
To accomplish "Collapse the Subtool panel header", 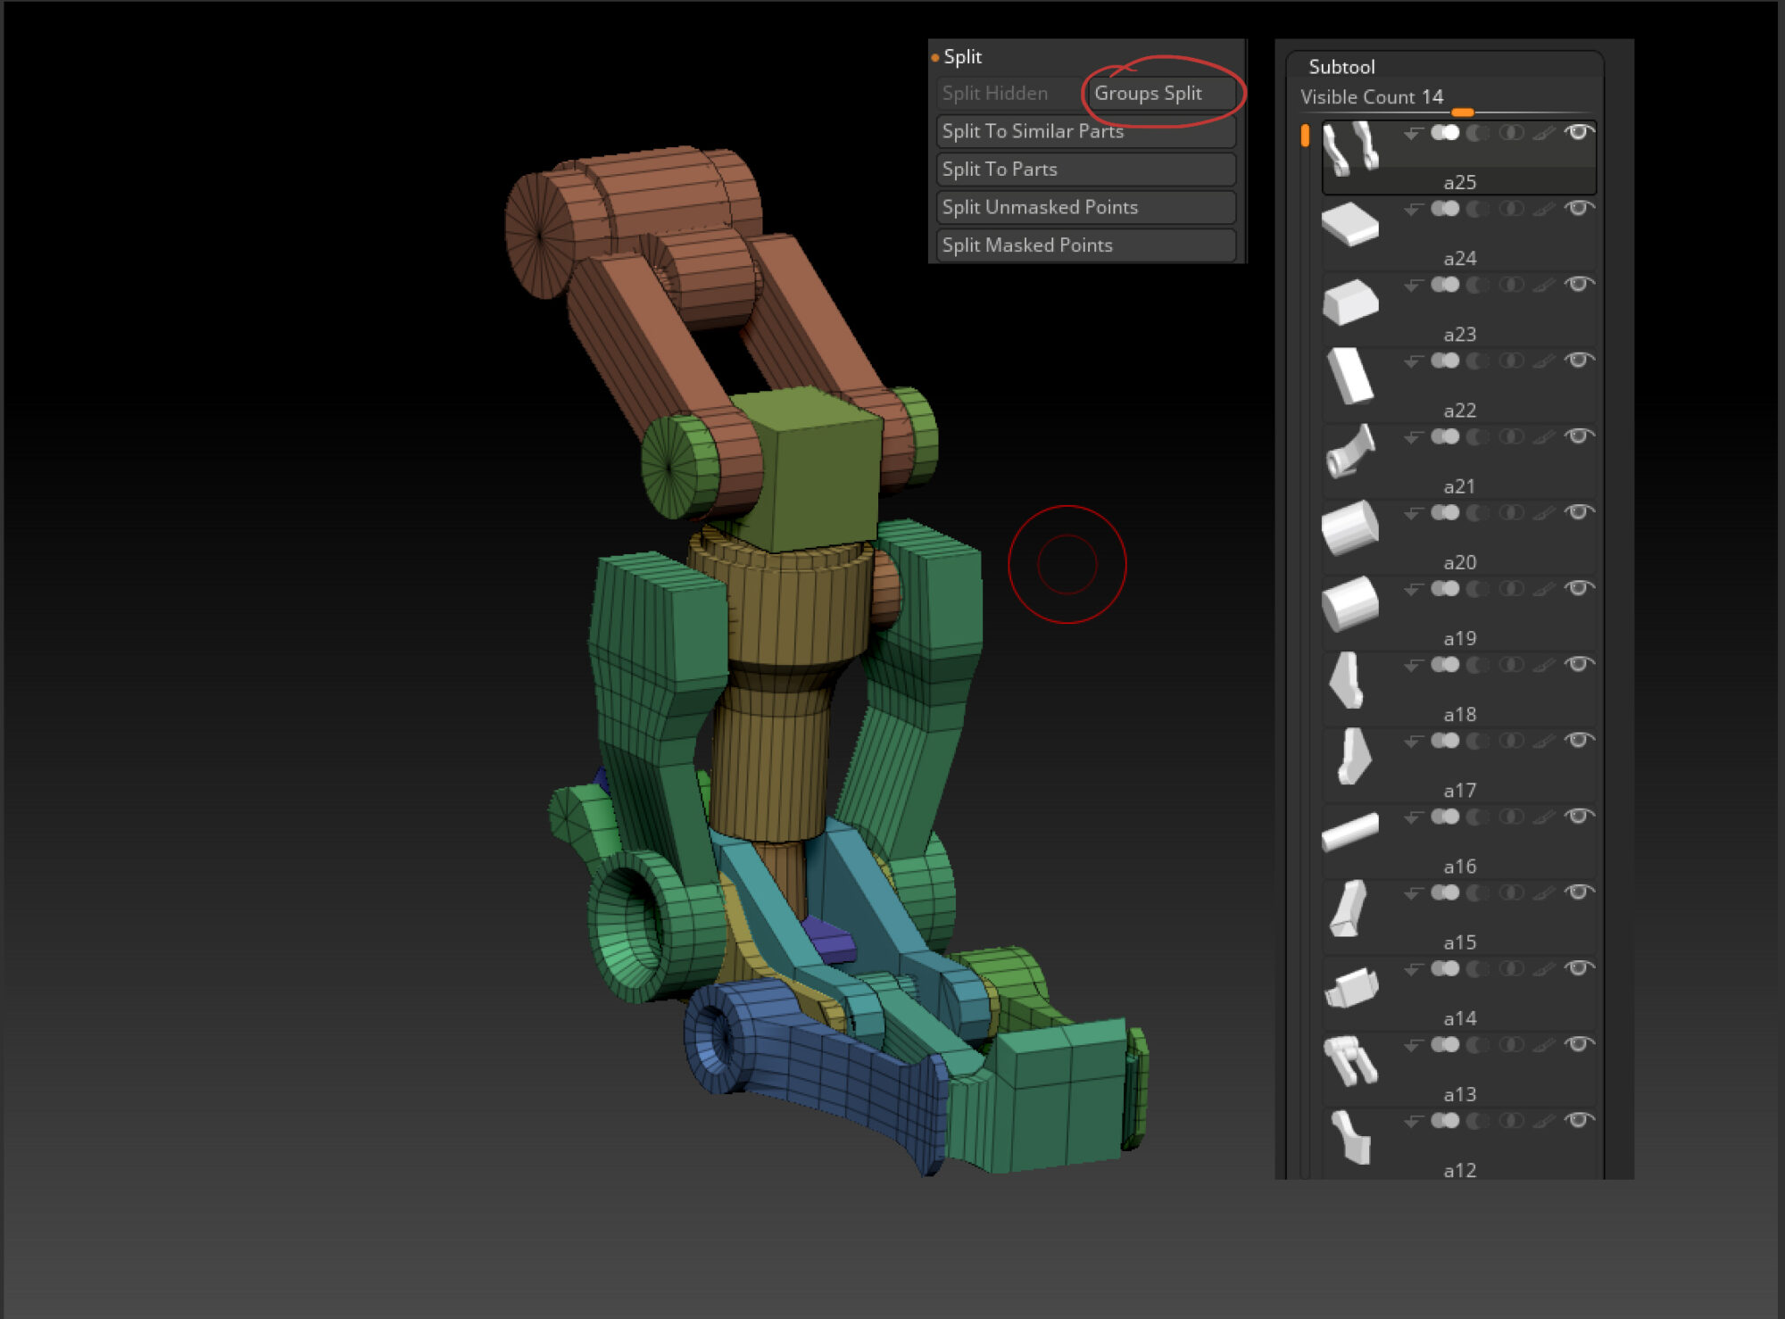I will click(x=1341, y=67).
